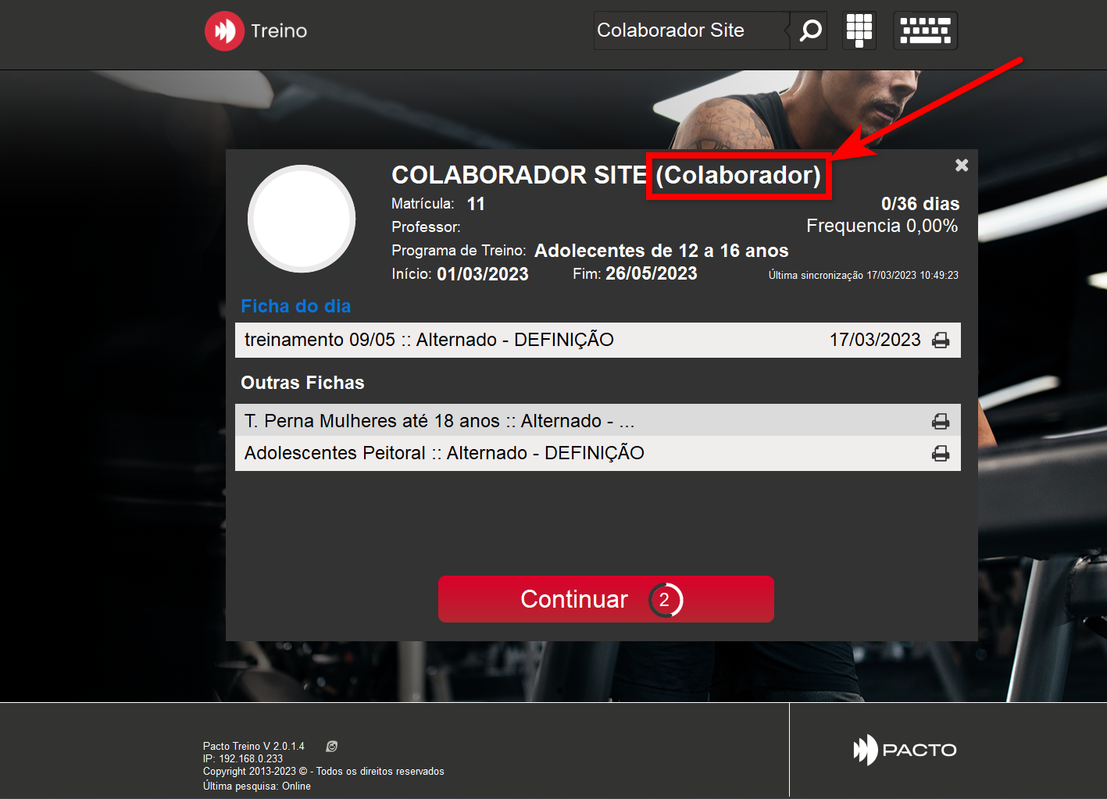Click the Última sincronização timestamp
Image resolution: width=1107 pixels, height=799 pixels.
(863, 275)
